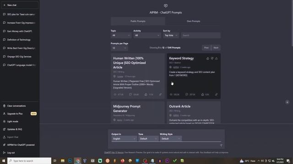Click the page vertical scrollbar
Screen dimensions: 293x164
click(x=292, y=23)
